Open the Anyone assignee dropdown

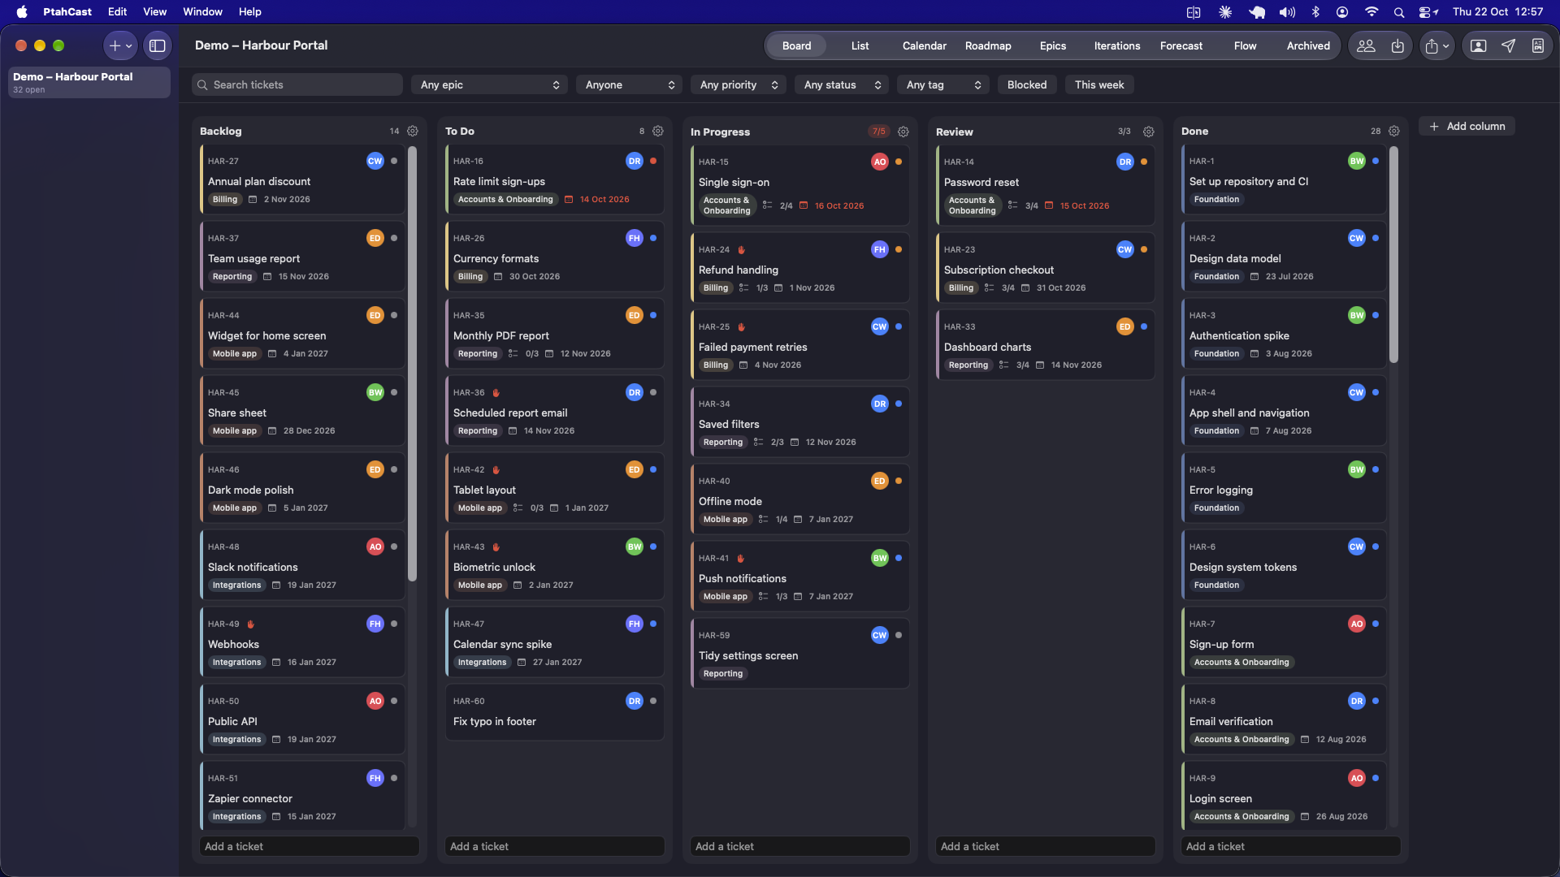click(x=630, y=84)
